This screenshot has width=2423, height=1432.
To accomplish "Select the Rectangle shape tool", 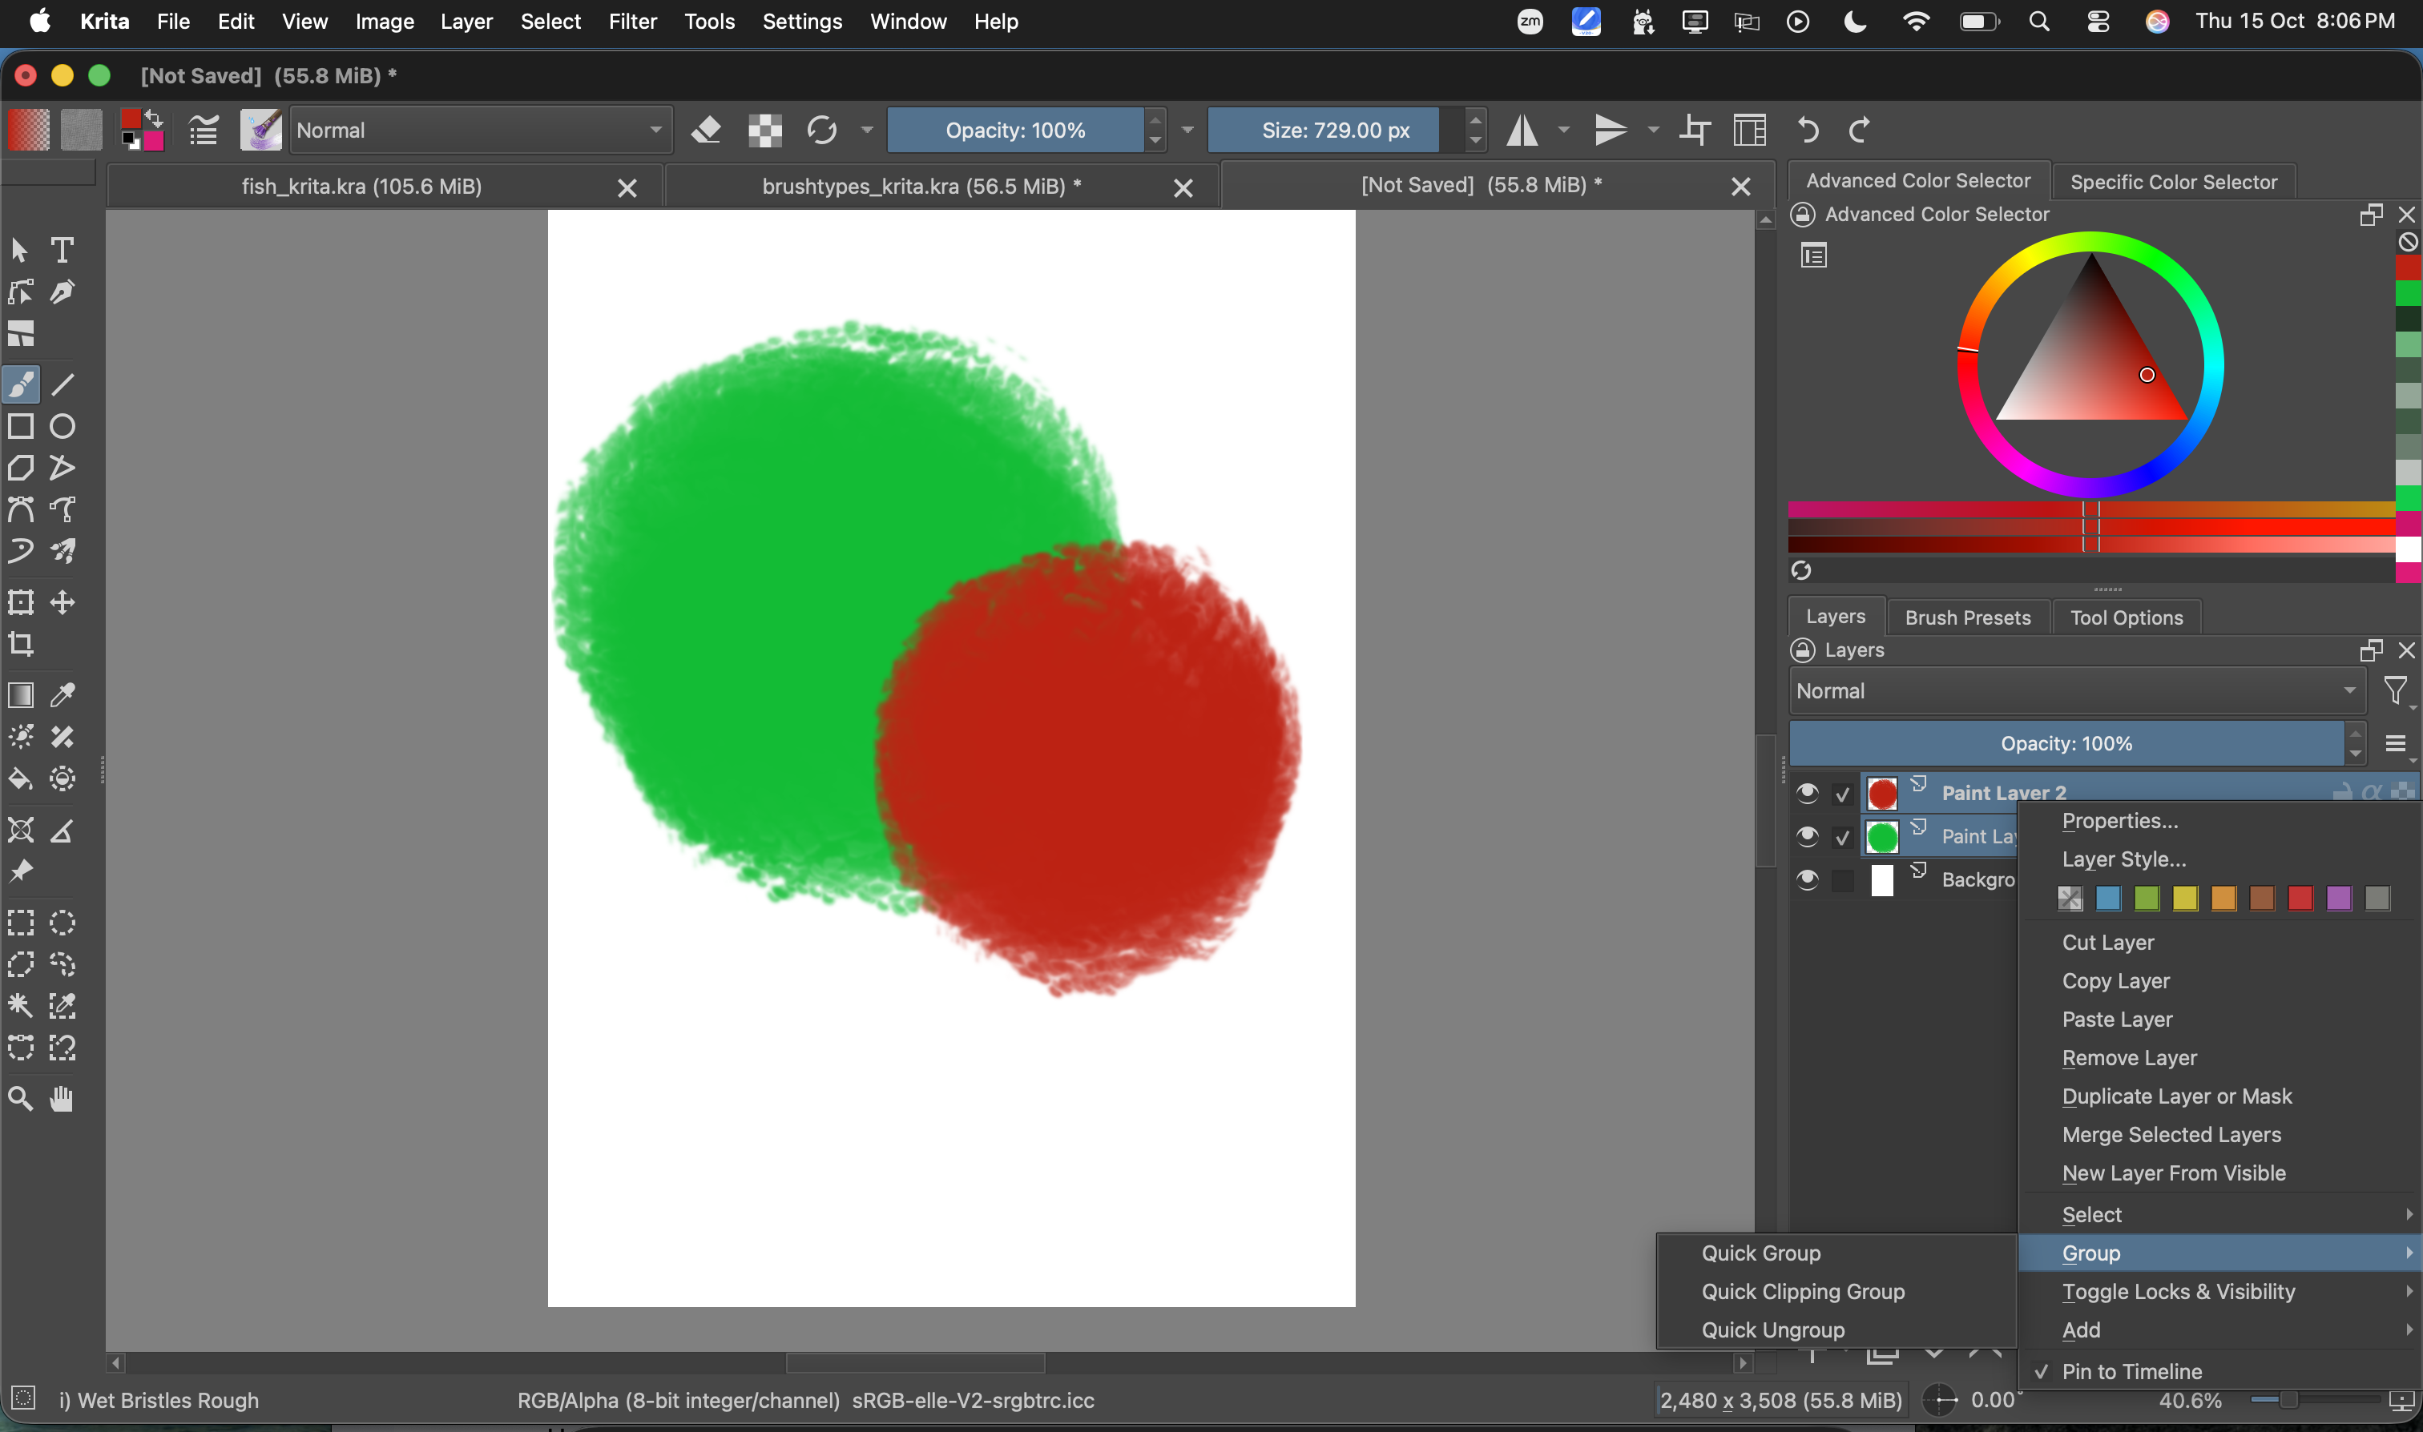I will (22, 425).
